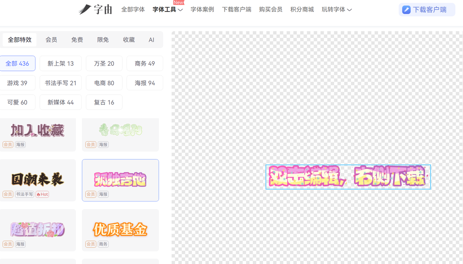Expand the 玩转字体 dropdown menu
463x264 pixels.
[336, 9]
